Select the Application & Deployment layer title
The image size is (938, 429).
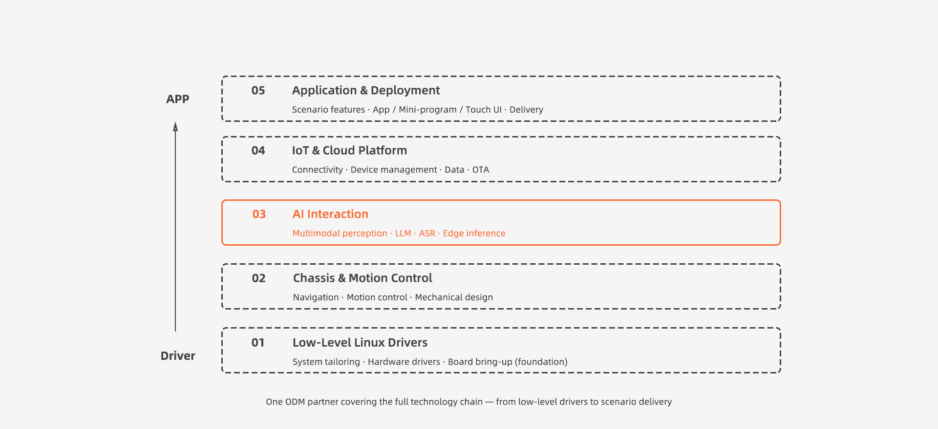(x=366, y=91)
